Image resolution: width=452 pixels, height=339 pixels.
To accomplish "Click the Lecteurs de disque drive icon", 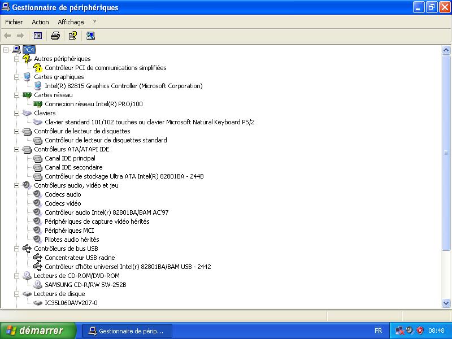I will 27,294.
